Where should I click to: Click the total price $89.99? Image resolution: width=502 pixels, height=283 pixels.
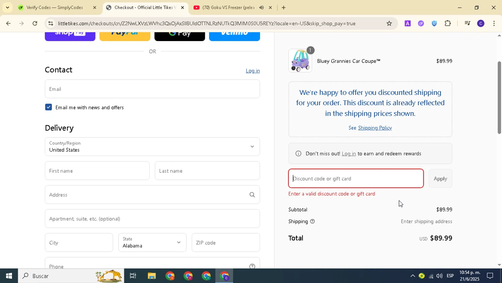441,238
